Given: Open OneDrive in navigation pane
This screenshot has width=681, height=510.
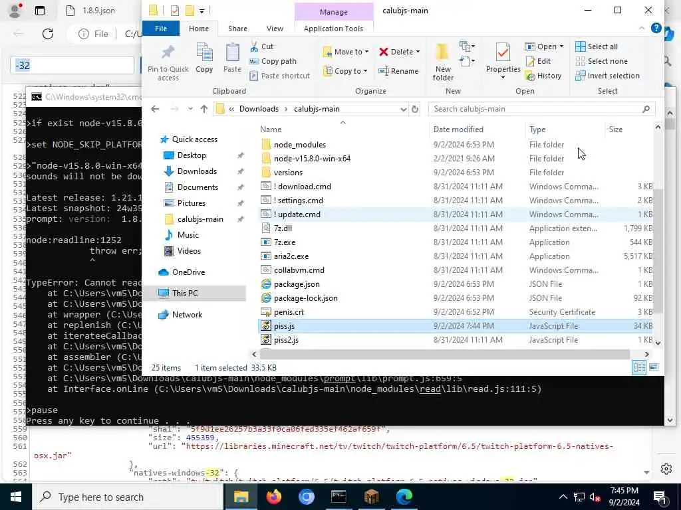Looking at the screenshot, I should click(x=188, y=272).
